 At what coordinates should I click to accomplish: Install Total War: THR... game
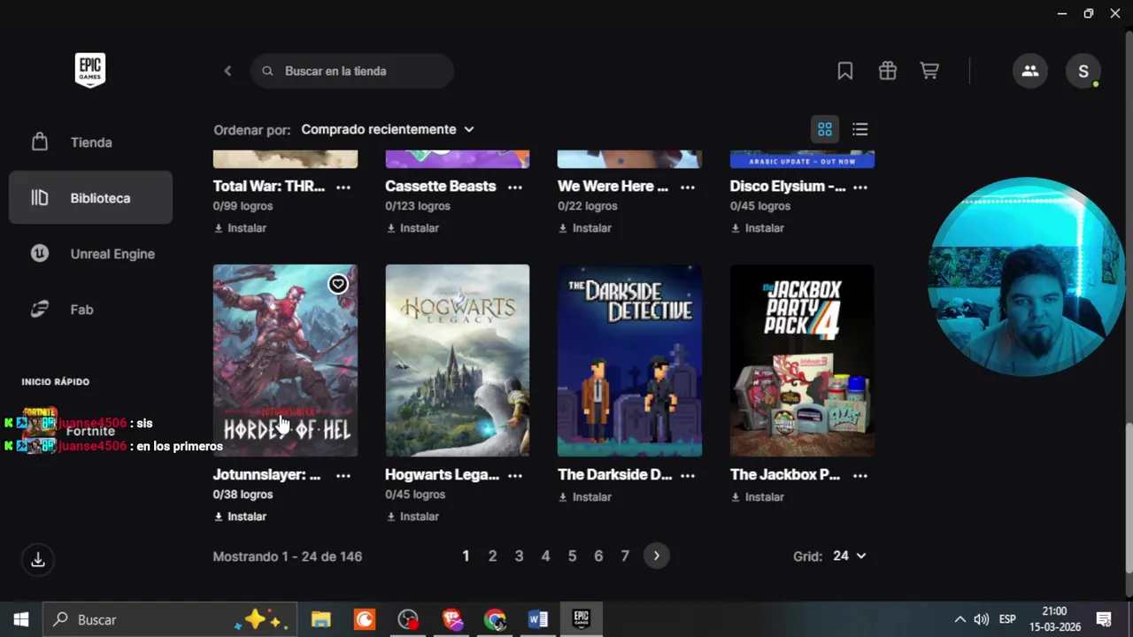(x=240, y=228)
